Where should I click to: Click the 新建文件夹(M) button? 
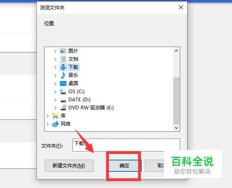69,166
